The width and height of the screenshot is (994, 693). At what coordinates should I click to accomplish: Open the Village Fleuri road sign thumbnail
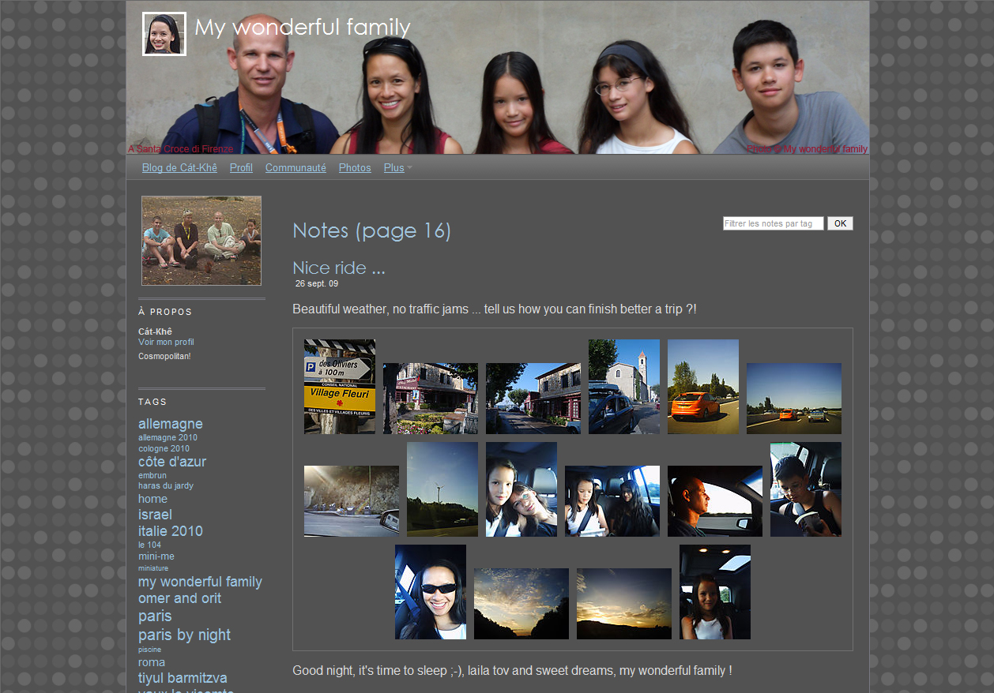click(x=340, y=387)
